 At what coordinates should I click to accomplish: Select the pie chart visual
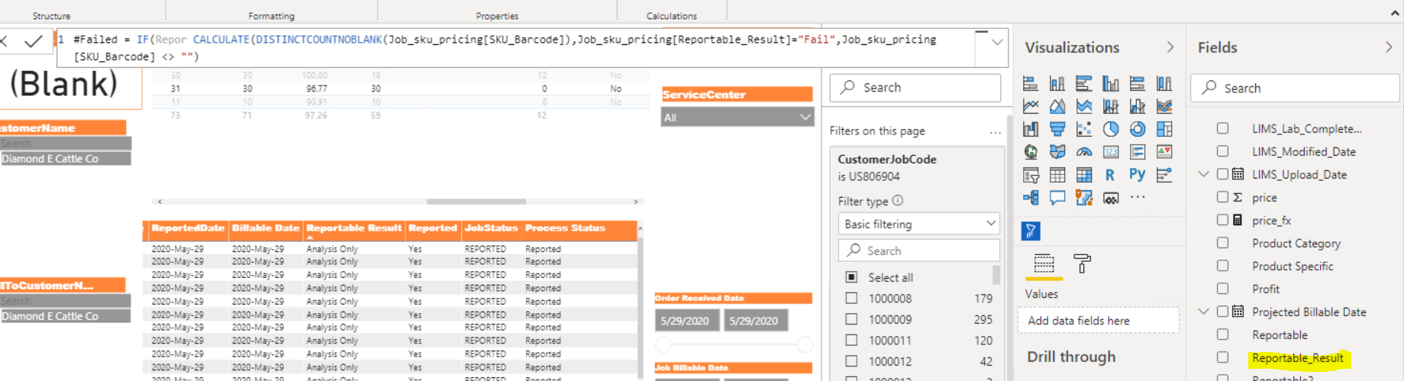click(1111, 130)
